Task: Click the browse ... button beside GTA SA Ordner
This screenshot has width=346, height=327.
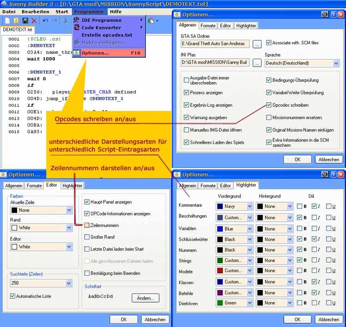Action: (257, 44)
